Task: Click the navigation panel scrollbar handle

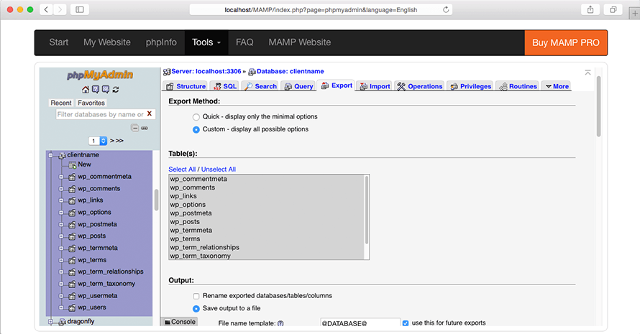Action: click(156, 200)
